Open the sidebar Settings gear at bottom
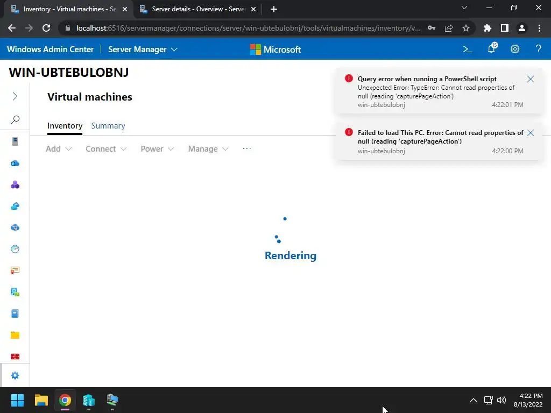The height and width of the screenshot is (413, 551). pyautogui.click(x=15, y=375)
